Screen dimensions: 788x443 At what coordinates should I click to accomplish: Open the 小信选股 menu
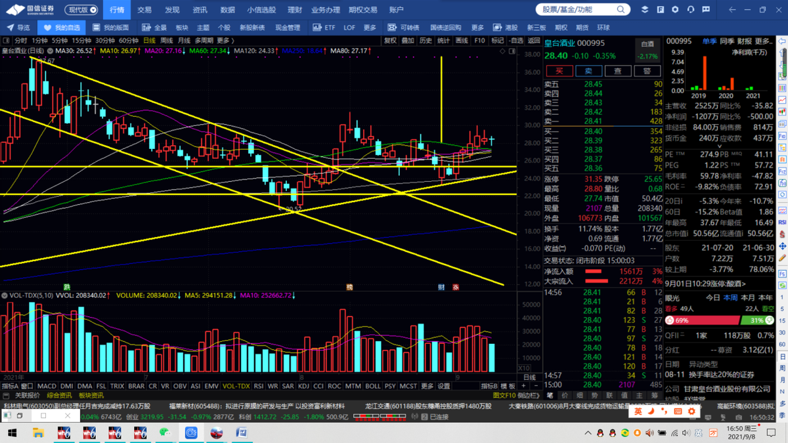[x=261, y=10]
